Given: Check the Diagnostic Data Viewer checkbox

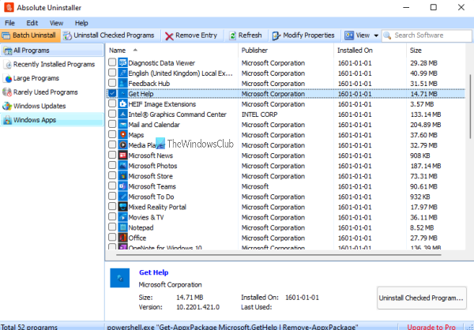Looking at the screenshot, I should tap(112, 62).
